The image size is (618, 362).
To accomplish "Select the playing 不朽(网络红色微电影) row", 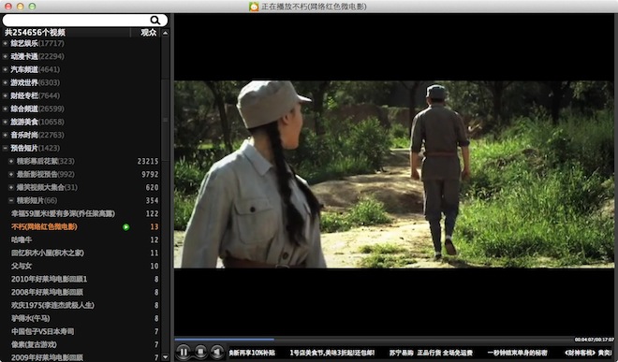I will [81, 227].
